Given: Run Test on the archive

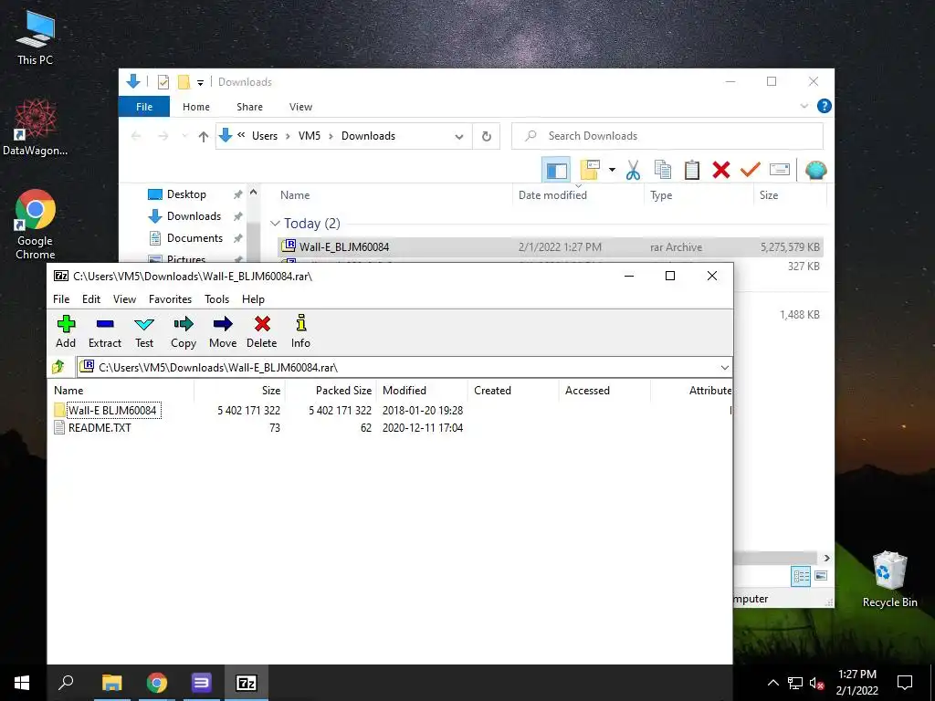Looking at the screenshot, I should (144, 331).
